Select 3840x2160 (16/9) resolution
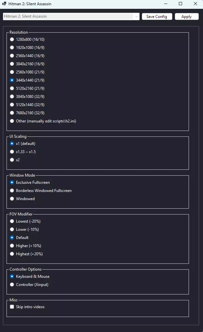 click(12, 64)
